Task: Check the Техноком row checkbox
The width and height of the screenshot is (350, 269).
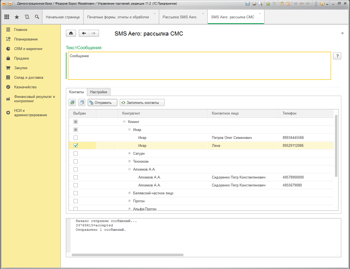Action: coord(76,161)
